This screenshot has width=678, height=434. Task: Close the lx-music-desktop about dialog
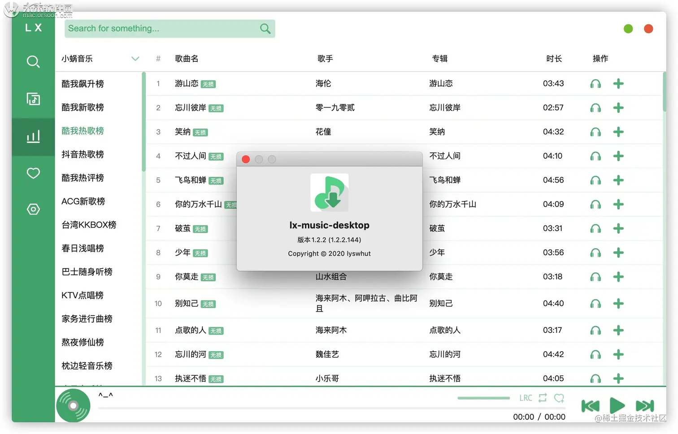tap(246, 159)
